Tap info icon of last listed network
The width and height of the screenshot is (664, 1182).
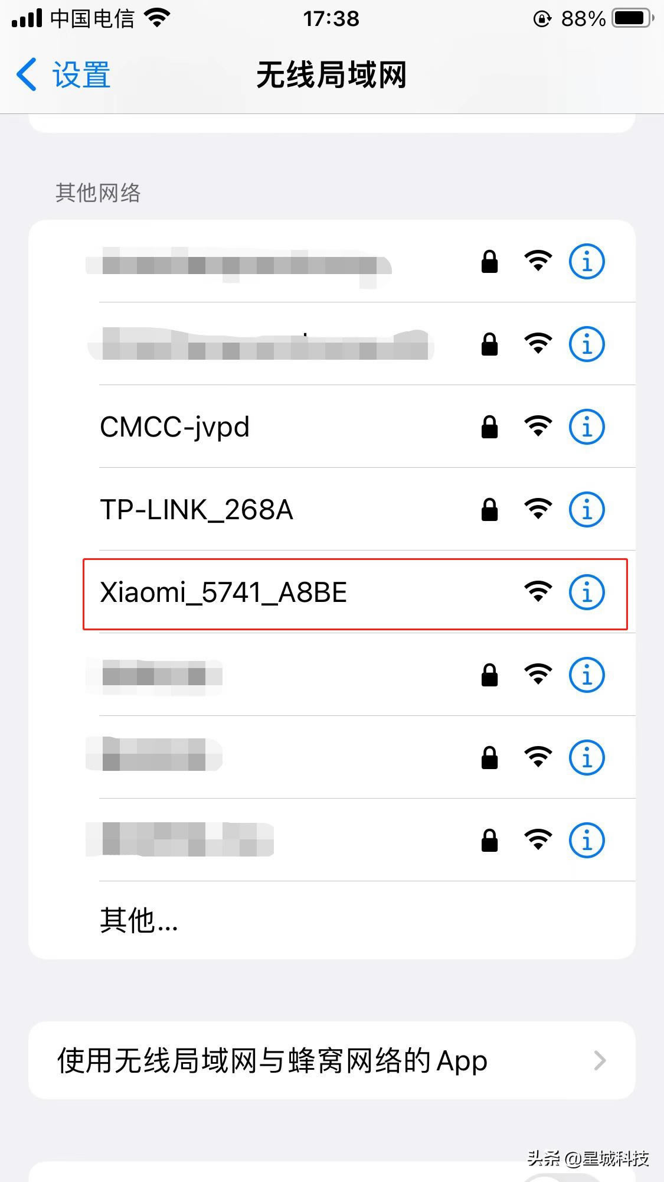click(x=587, y=840)
